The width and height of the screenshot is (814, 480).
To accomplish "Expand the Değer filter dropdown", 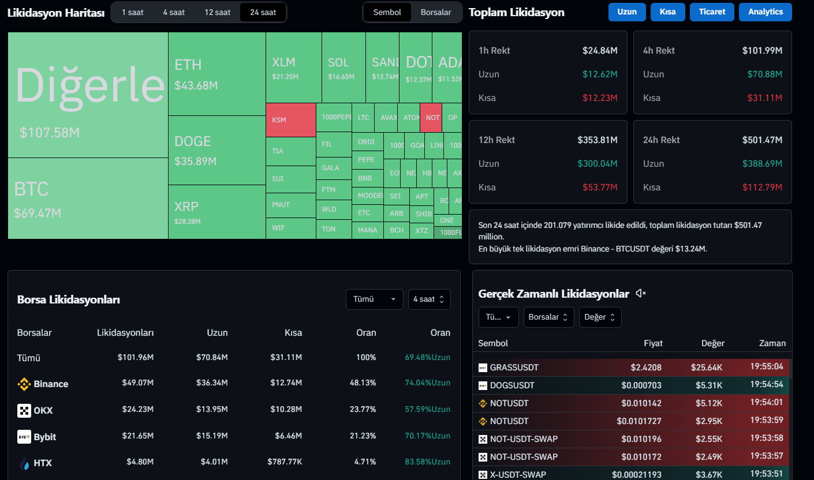I will (x=600, y=317).
